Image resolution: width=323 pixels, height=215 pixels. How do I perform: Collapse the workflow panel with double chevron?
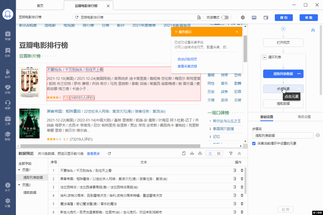(x=313, y=30)
